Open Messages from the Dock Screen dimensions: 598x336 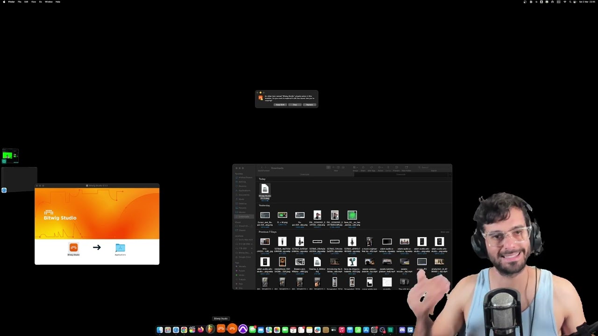[x=252, y=330]
